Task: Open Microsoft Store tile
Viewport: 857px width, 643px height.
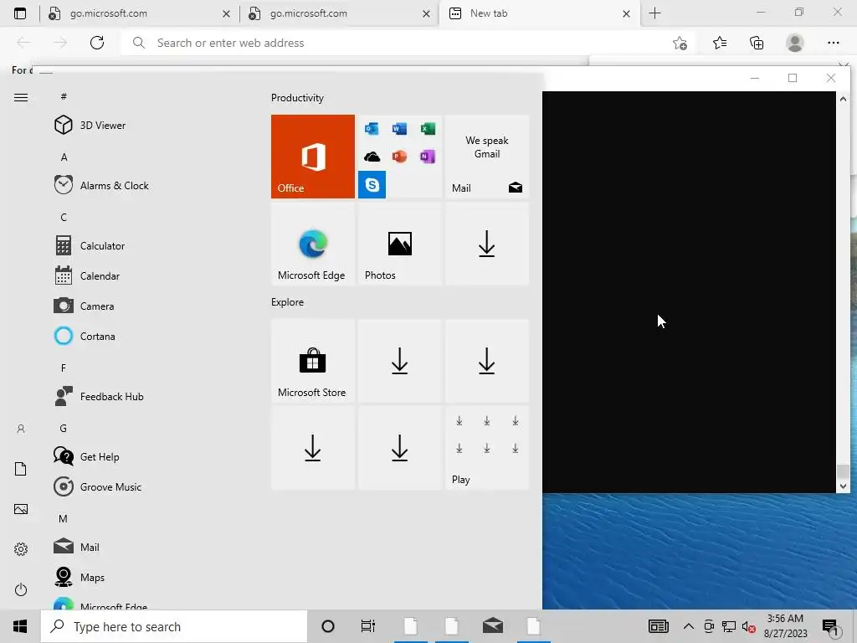Action: click(313, 361)
